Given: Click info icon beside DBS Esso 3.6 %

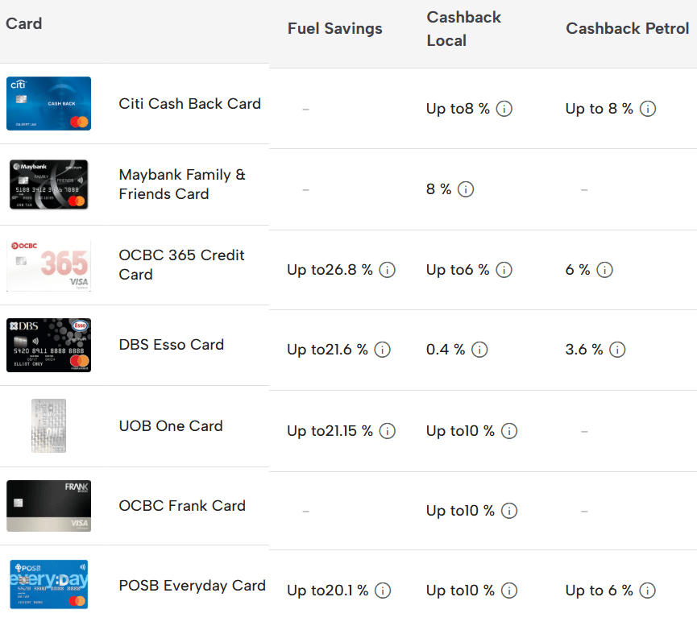Looking at the screenshot, I should coord(617,350).
